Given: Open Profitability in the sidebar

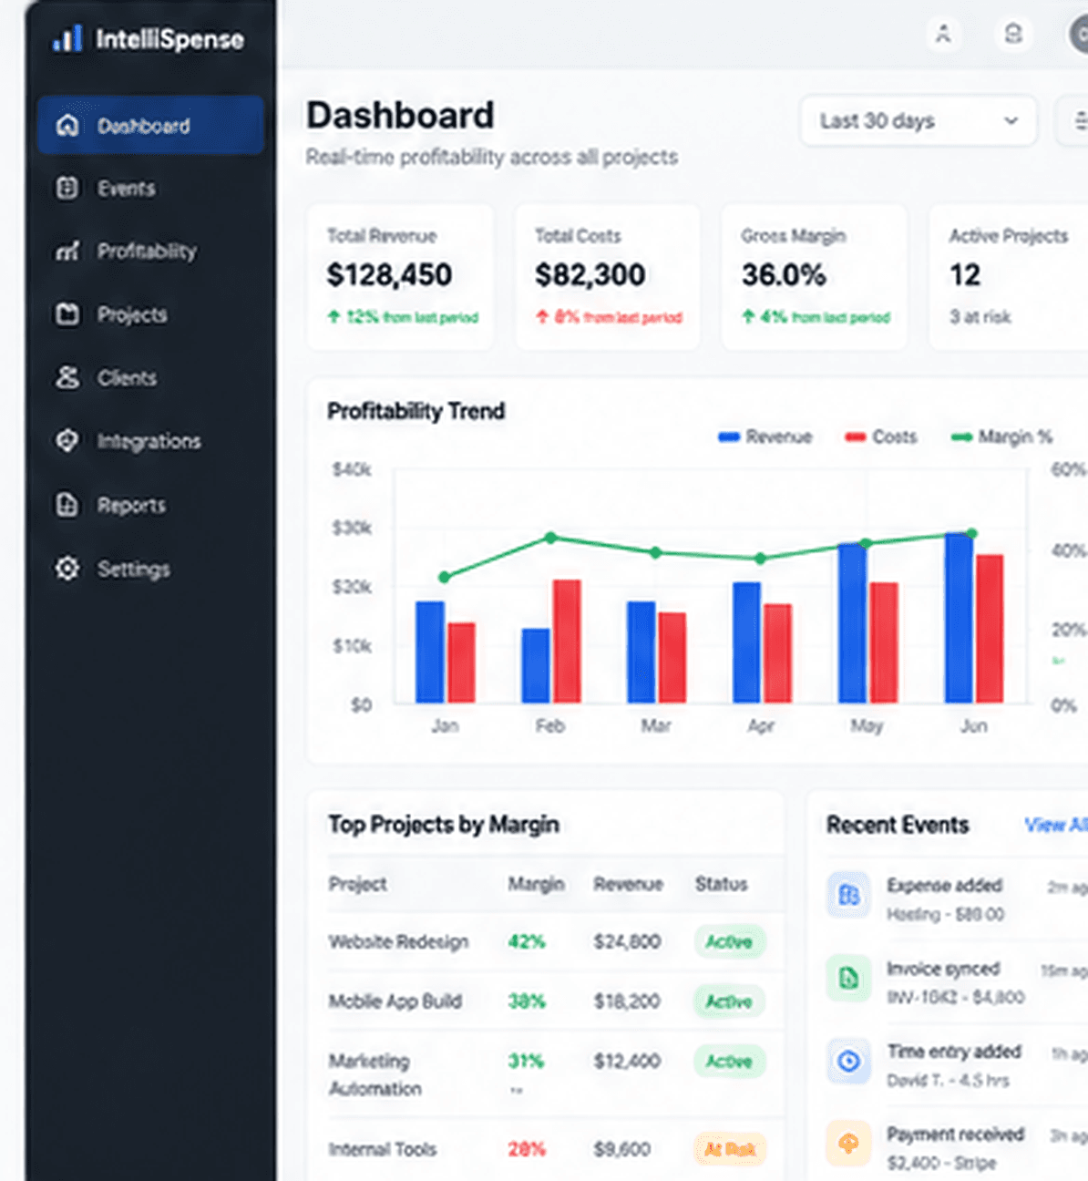Looking at the screenshot, I should click(150, 251).
